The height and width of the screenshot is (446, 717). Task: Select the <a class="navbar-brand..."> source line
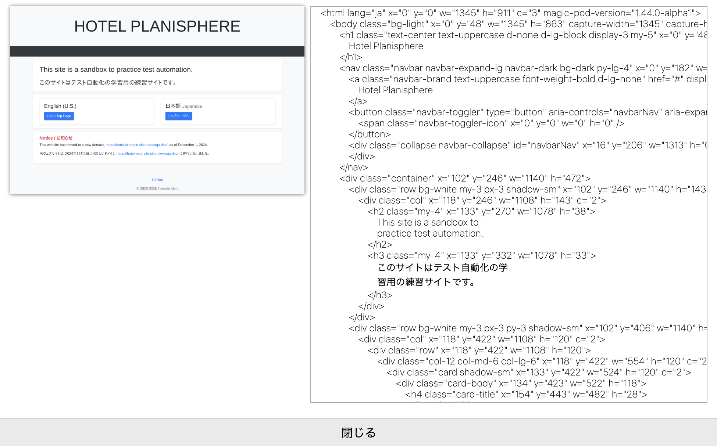[527, 79]
